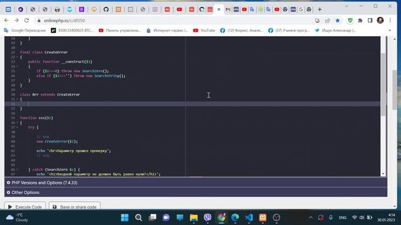Run the script with Execute Code
The width and height of the screenshot is (401, 225).
point(25,206)
